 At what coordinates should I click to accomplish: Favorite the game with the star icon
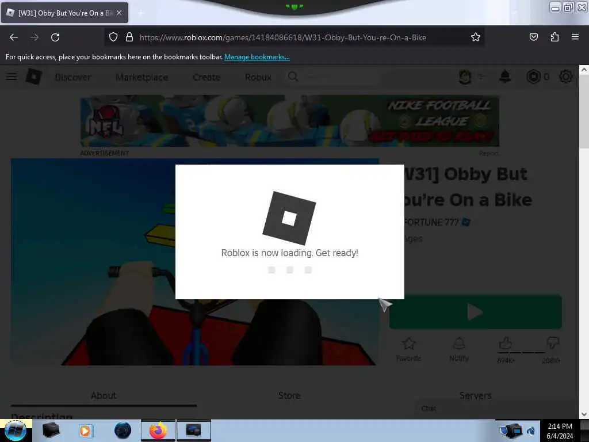click(408, 343)
